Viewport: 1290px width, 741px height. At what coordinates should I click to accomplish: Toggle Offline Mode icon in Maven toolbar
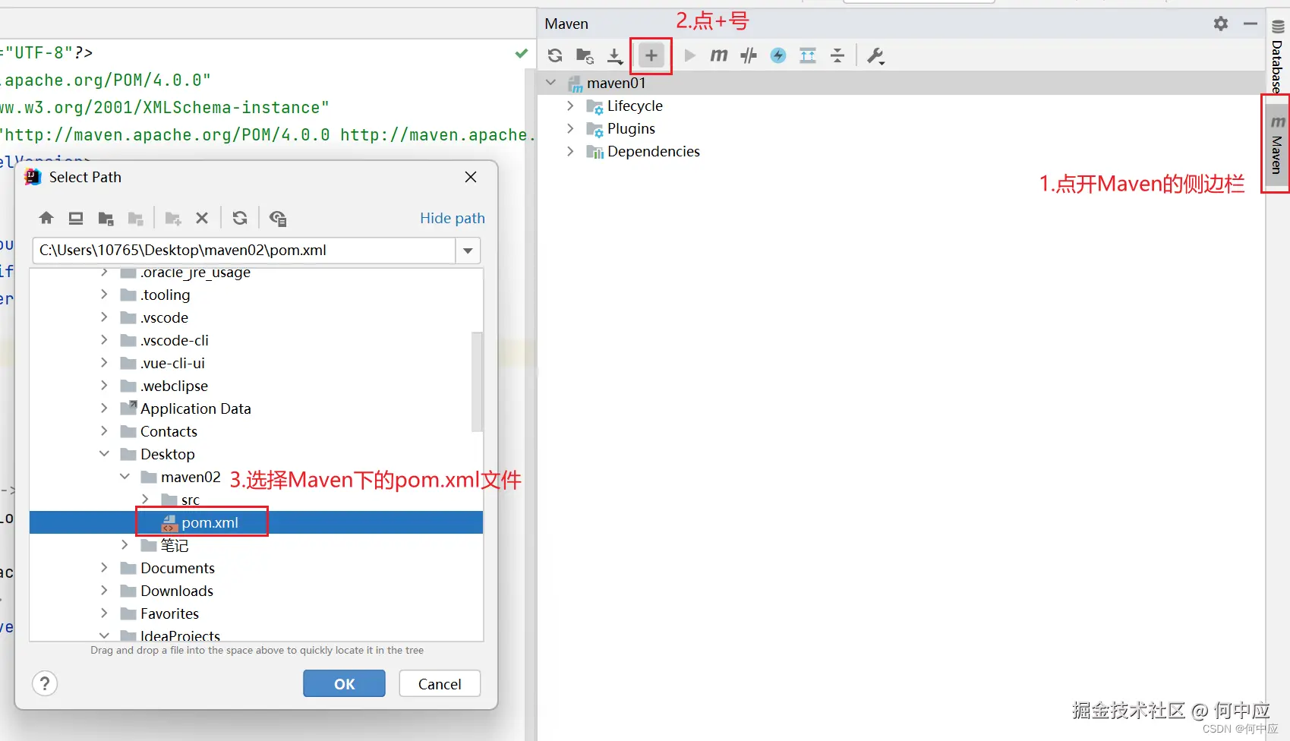coord(749,55)
